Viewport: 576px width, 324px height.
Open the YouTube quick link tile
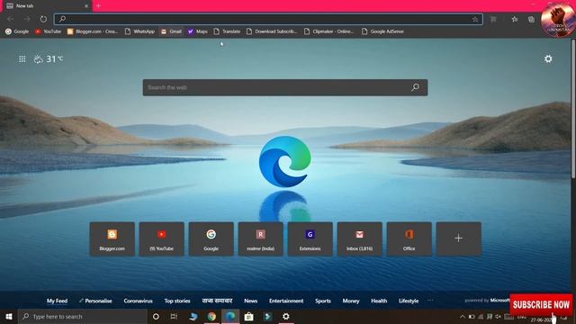pos(162,238)
